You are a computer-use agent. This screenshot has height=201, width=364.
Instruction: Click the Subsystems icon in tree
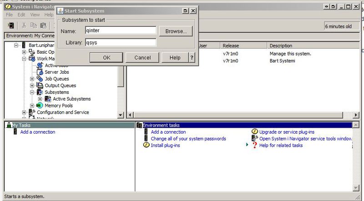pos(40,92)
